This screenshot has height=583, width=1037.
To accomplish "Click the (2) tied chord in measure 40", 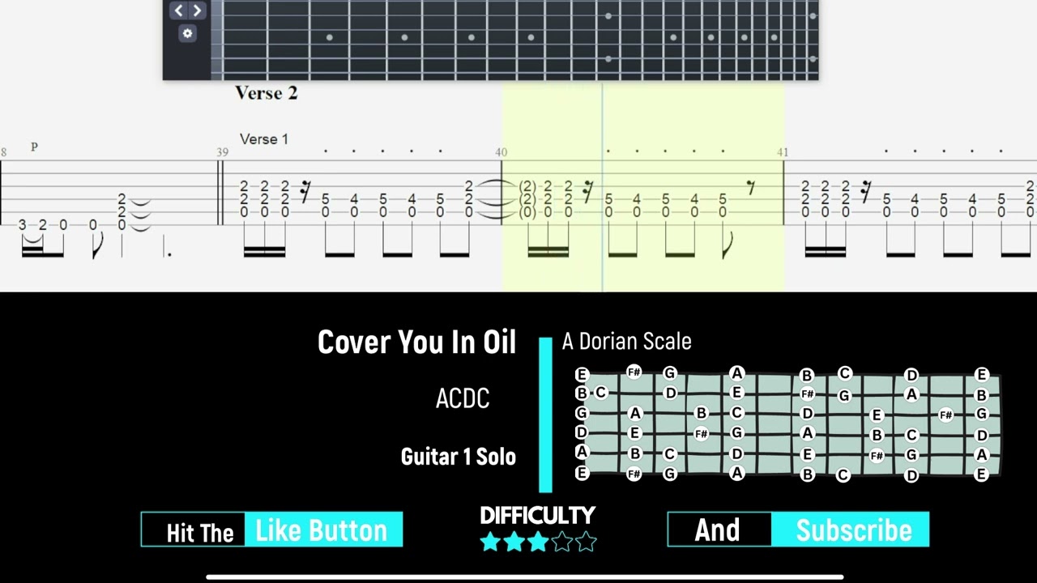I will pyautogui.click(x=527, y=199).
